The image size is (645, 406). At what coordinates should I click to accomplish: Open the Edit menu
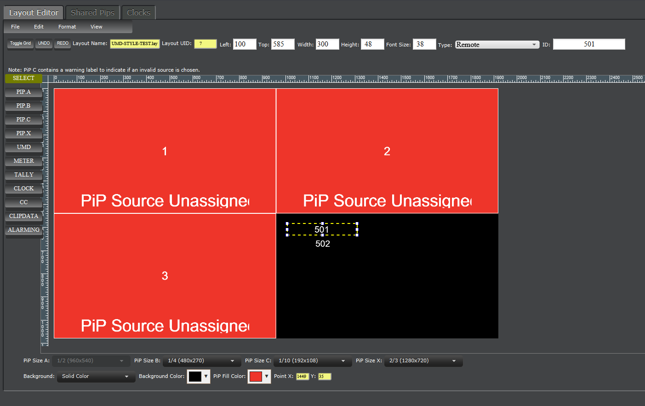[39, 27]
